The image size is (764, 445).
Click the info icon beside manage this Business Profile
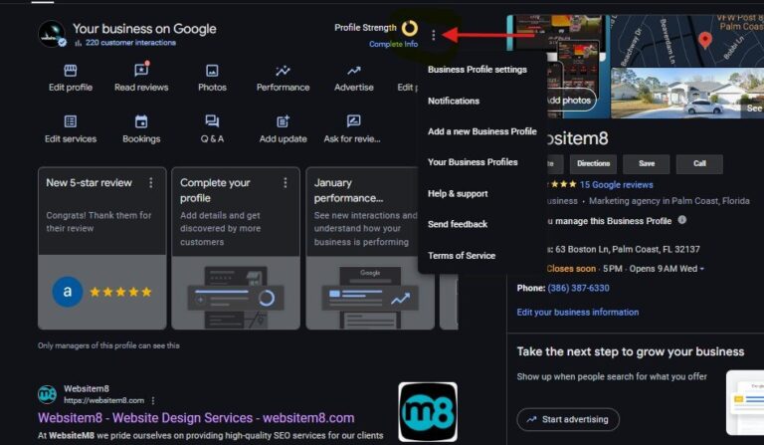pyautogui.click(x=682, y=220)
